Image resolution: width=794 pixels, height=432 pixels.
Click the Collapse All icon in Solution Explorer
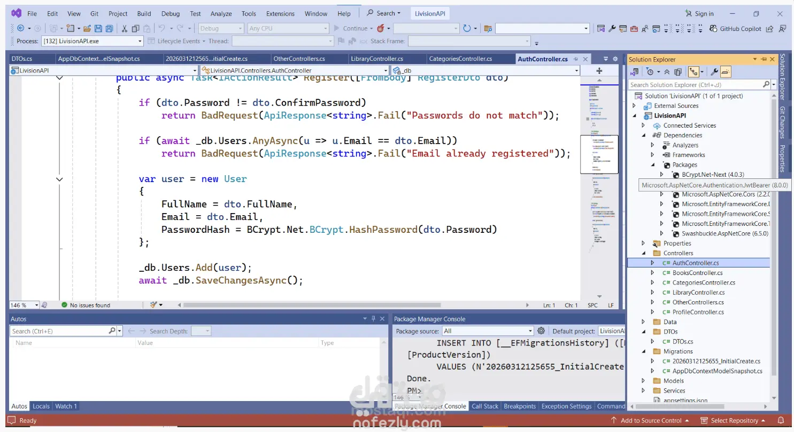click(x=667, y=72)
